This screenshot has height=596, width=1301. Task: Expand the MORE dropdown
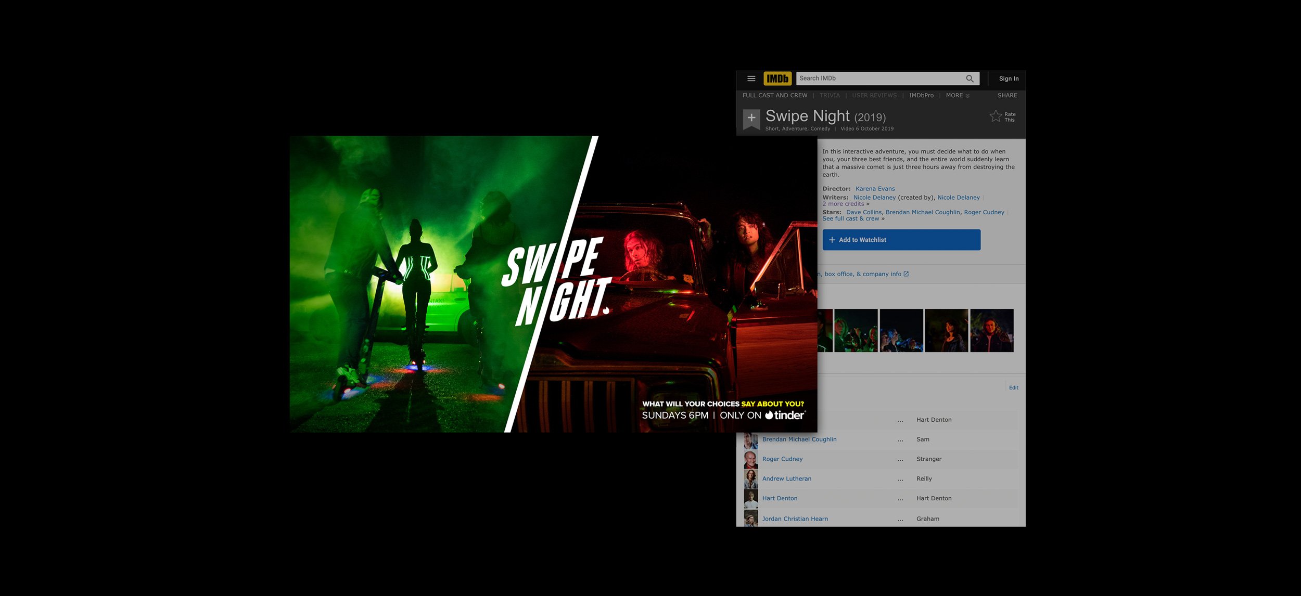click(958, 96)
